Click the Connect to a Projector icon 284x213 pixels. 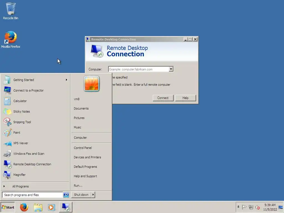(7, 90)
